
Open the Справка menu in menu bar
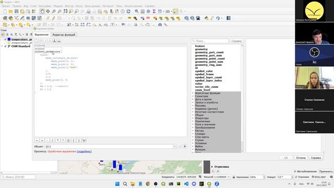click(x=150, y=6)
